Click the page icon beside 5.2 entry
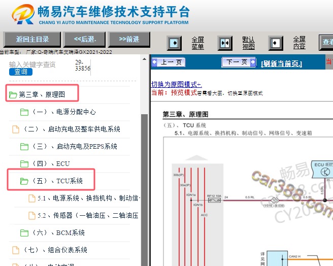The image size is (333, 266). 32,216
